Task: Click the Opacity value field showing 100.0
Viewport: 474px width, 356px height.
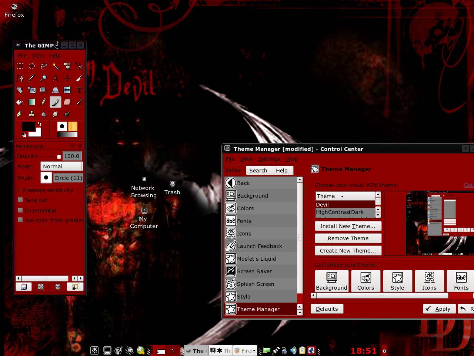Action: click(x=72, y=156)
